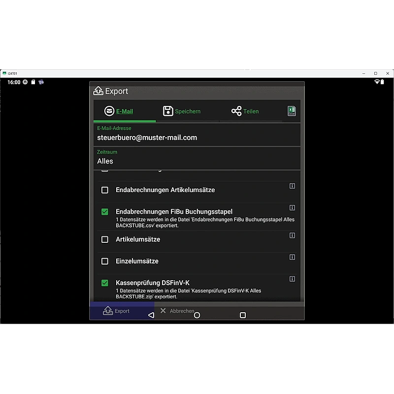
Task: Show info for Endabrechnungen FiBu Buchungsstapel
Action: click(x=292, y=207)
